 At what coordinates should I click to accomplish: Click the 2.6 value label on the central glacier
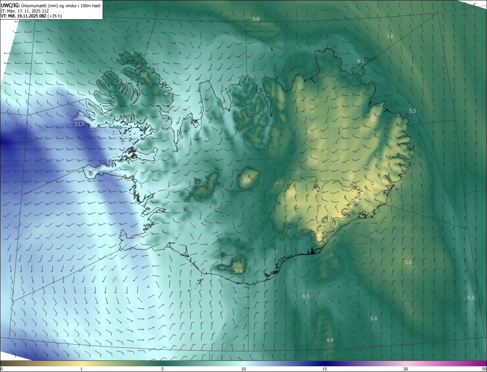point(247,180)
